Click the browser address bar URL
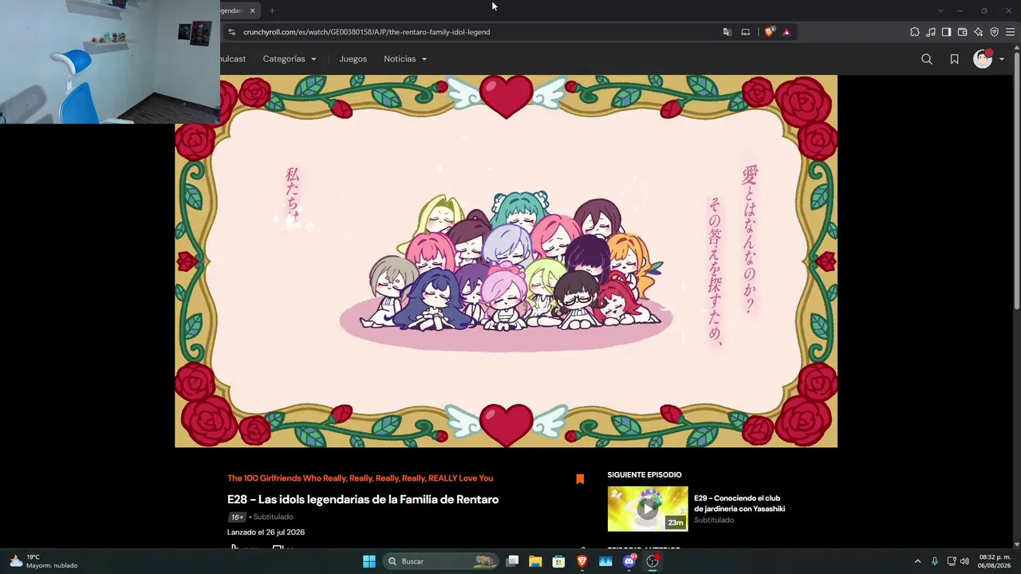Screen dimensions: 1021x574 pos(367,32)
